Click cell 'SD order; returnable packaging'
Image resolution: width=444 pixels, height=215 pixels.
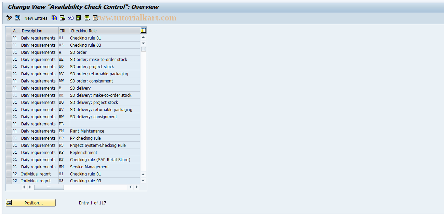click(x=105, y=74)
